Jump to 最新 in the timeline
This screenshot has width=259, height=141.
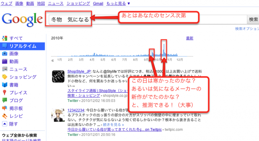point(190,38)
